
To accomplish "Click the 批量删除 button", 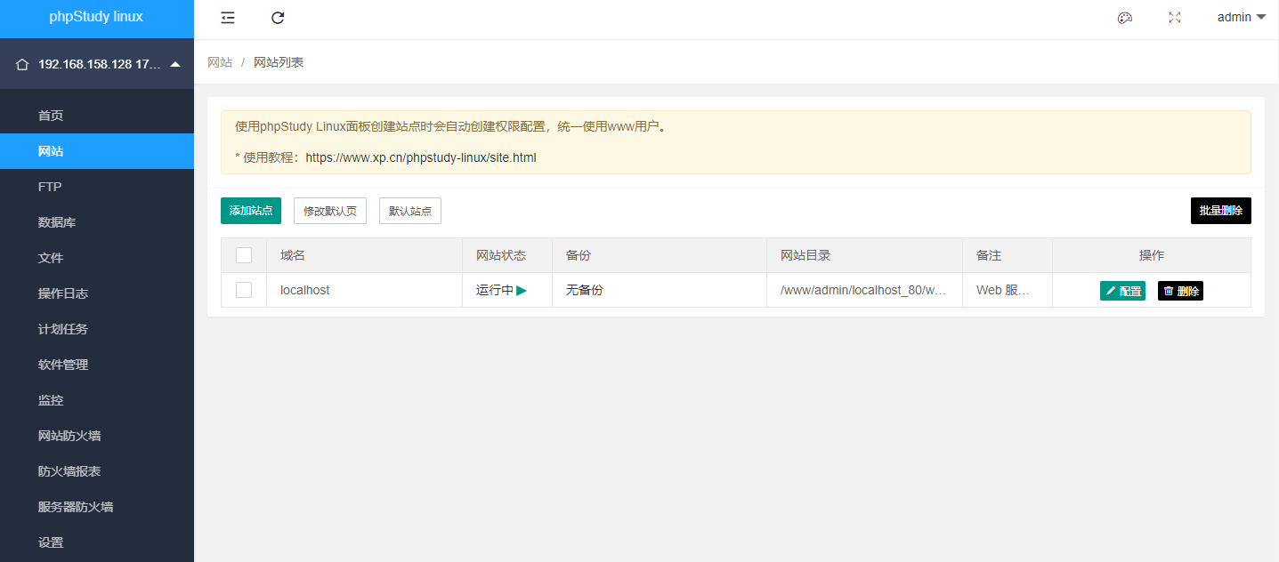I will coord(1220,211).
